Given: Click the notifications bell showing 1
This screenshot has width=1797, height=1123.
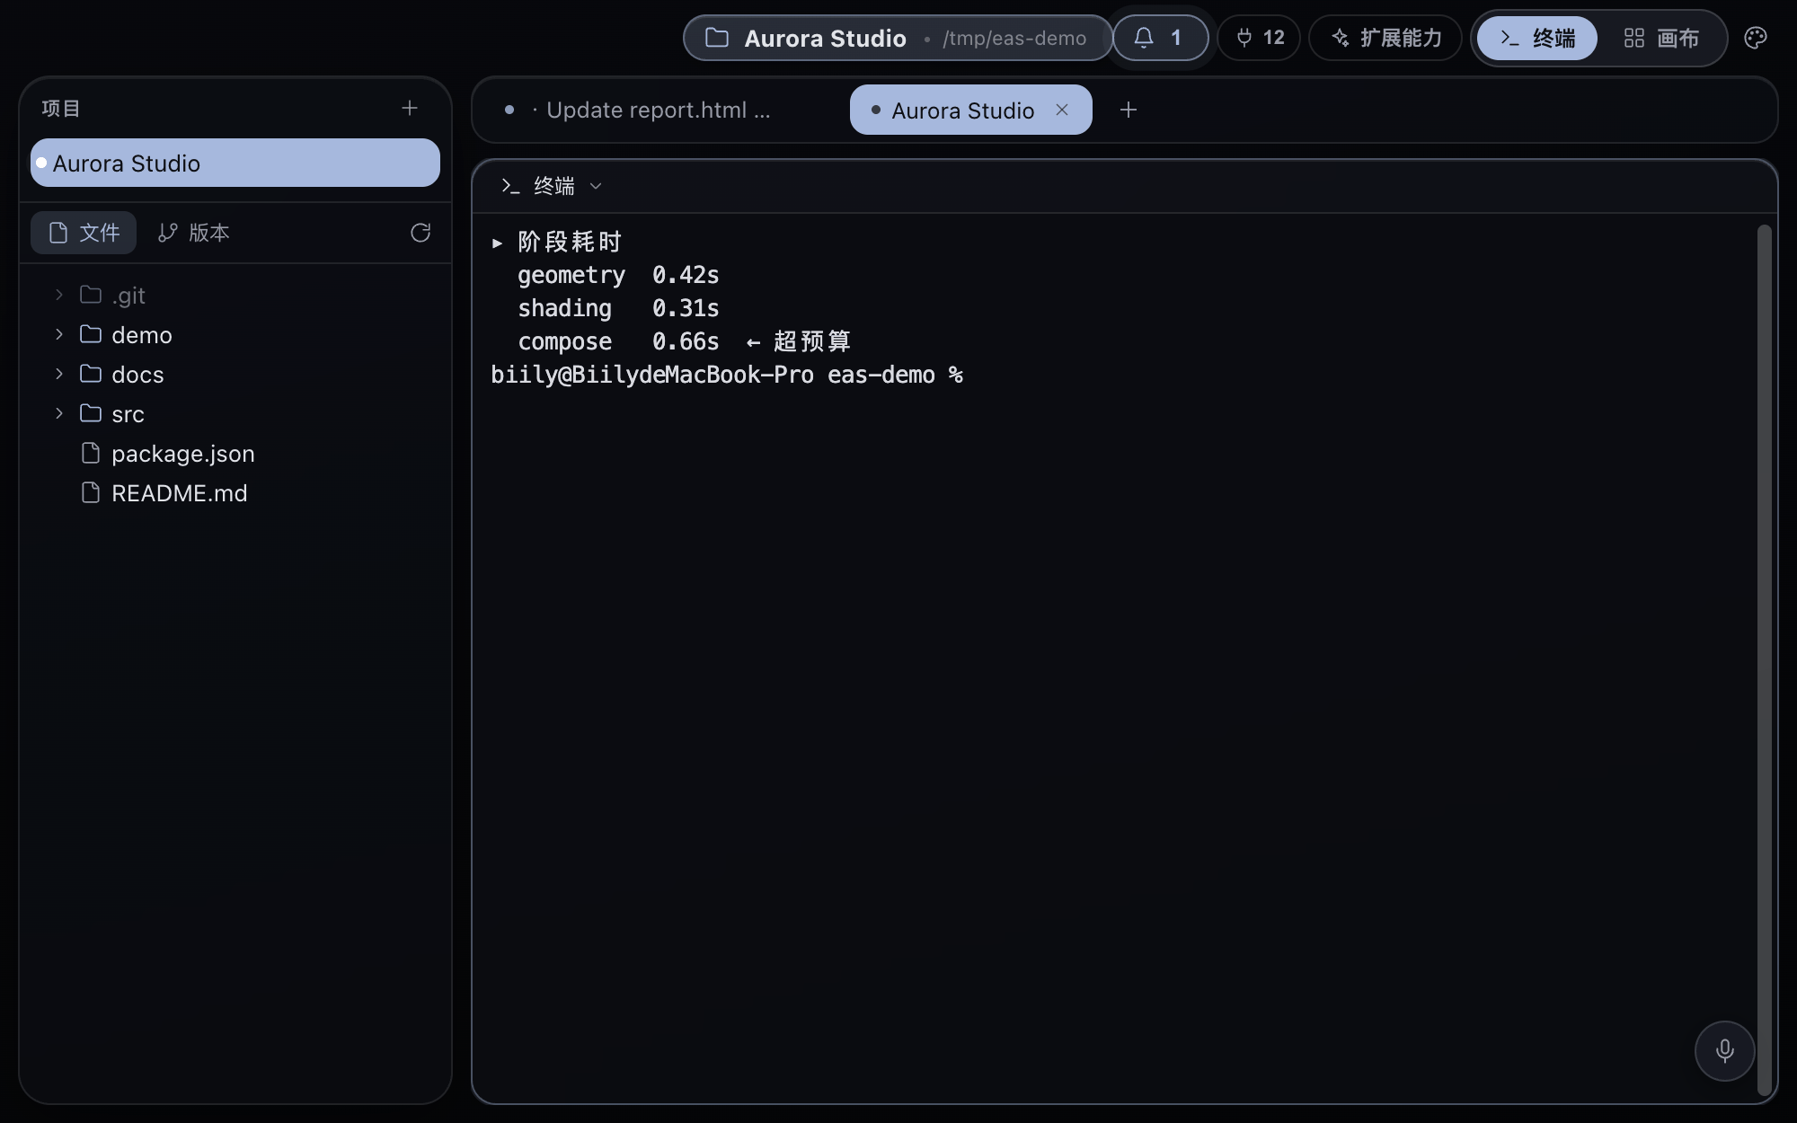Looking at the screenshot, I should [1160, 38].
